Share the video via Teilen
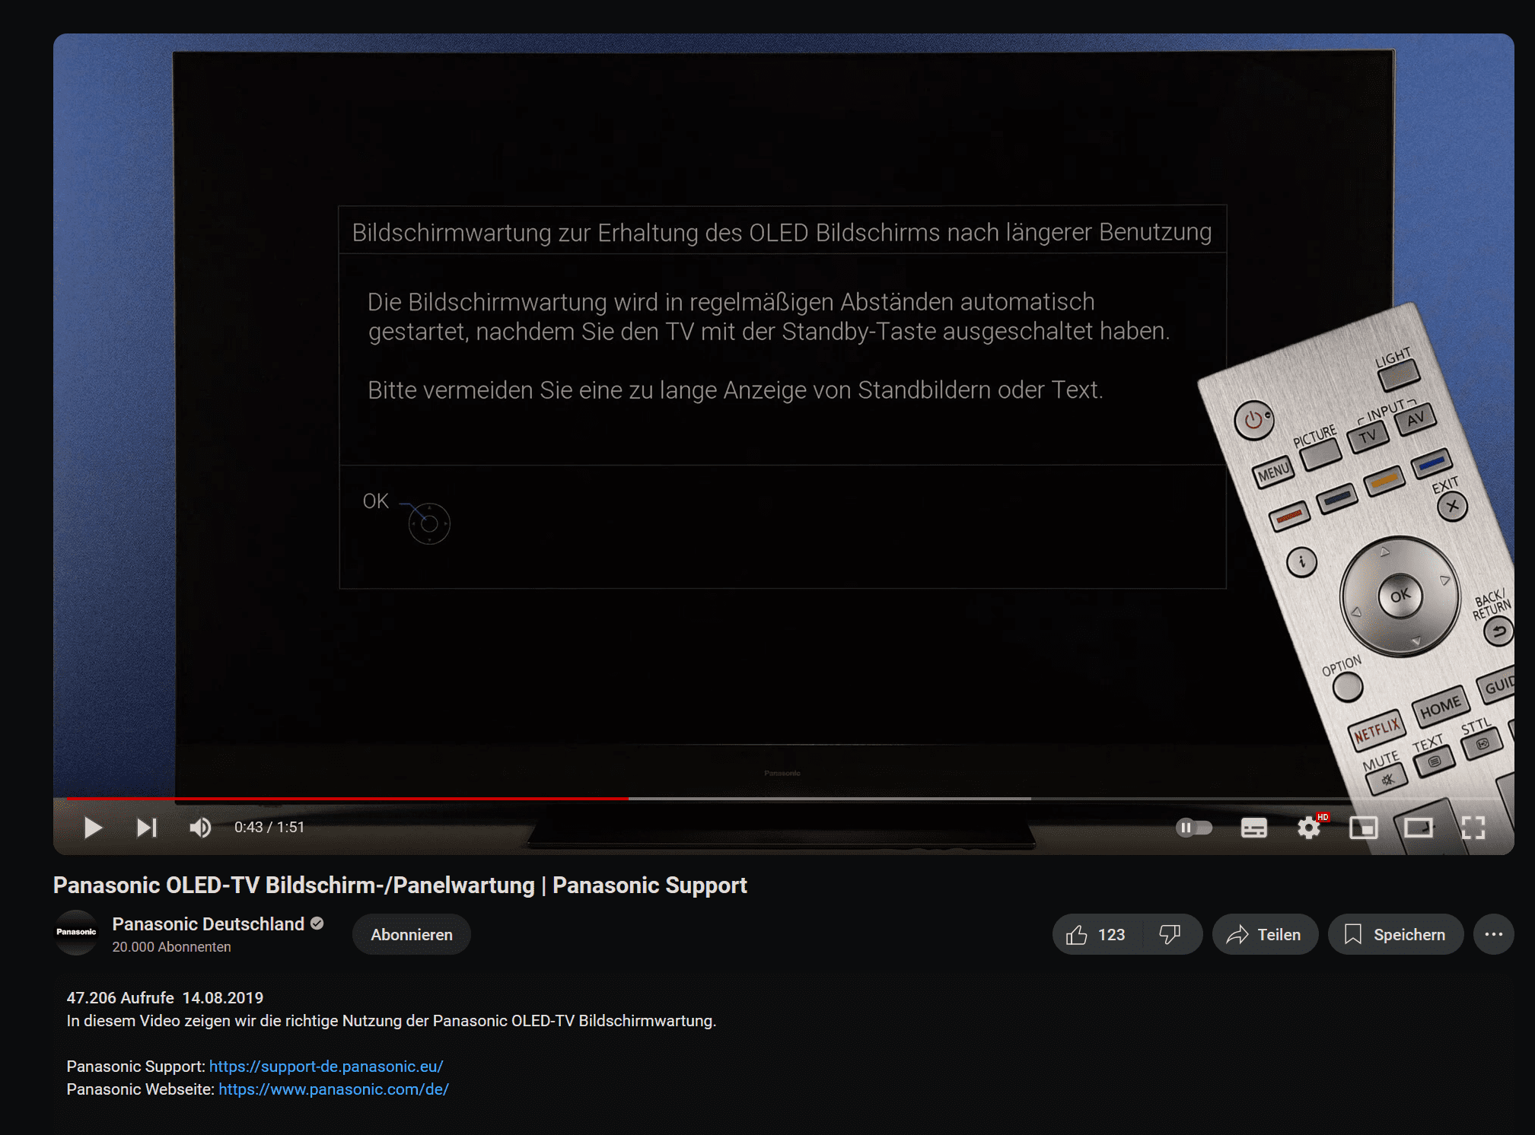The image size is (1535, 1135). tap(1265, 935)
